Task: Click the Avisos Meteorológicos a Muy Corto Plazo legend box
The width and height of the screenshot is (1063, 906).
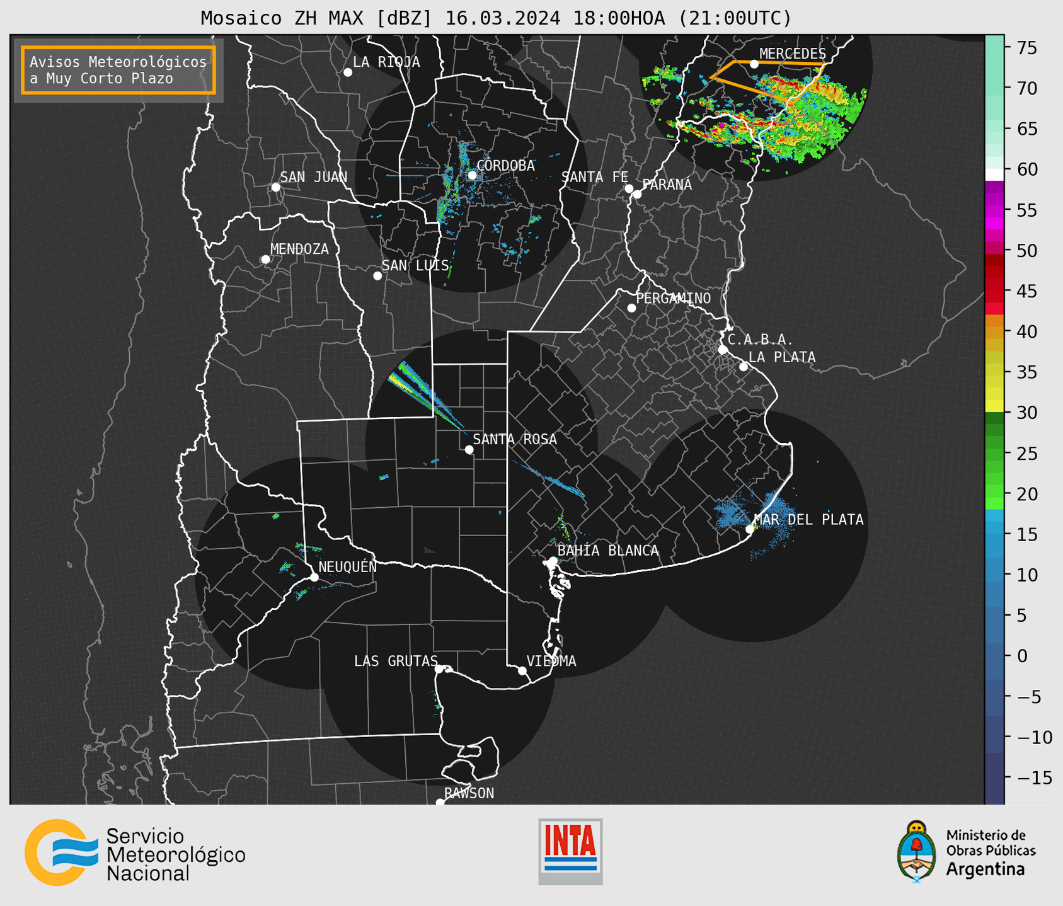Action: pos(118,70)
